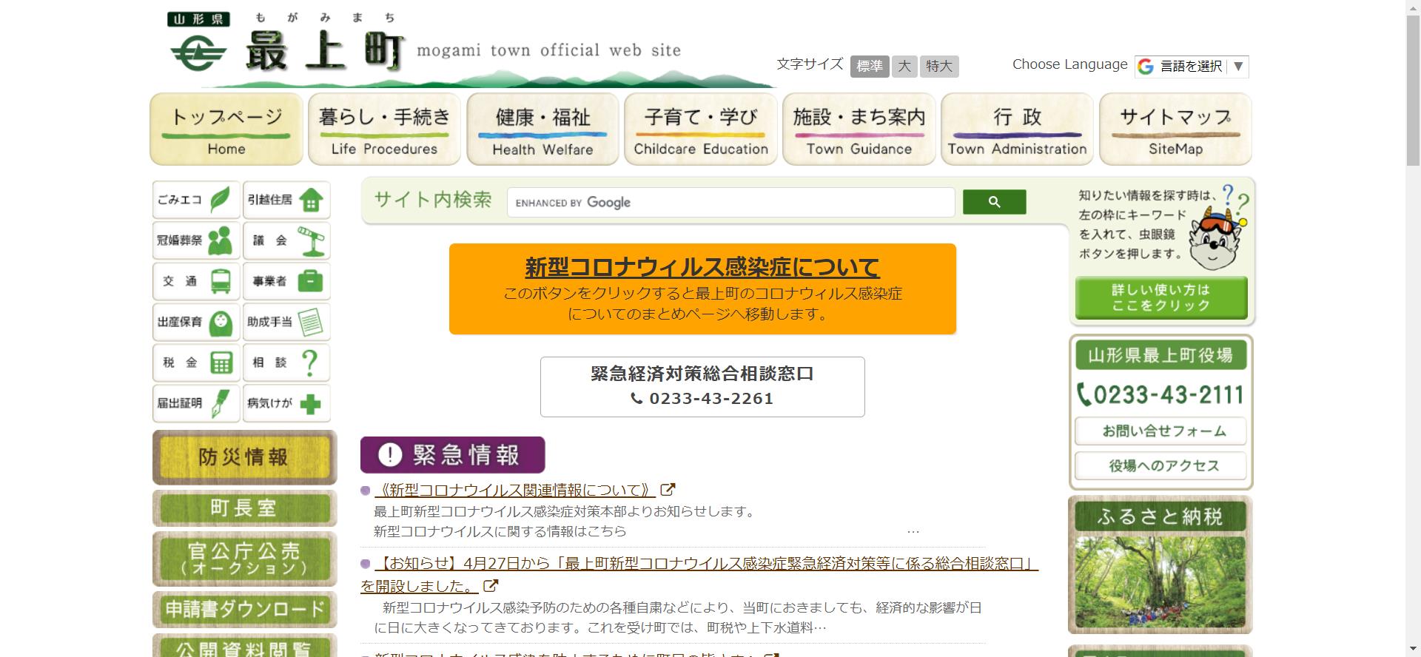Viewport: 1421px width, 657px height.
Task: Click the 0233-43-2111 phone number
Action: click(1160, 394)
